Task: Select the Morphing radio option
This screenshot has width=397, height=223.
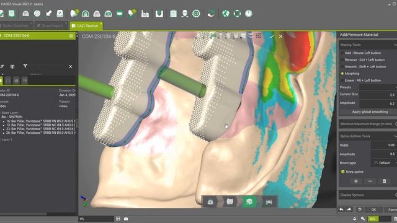Action: (x=342, y=74)
